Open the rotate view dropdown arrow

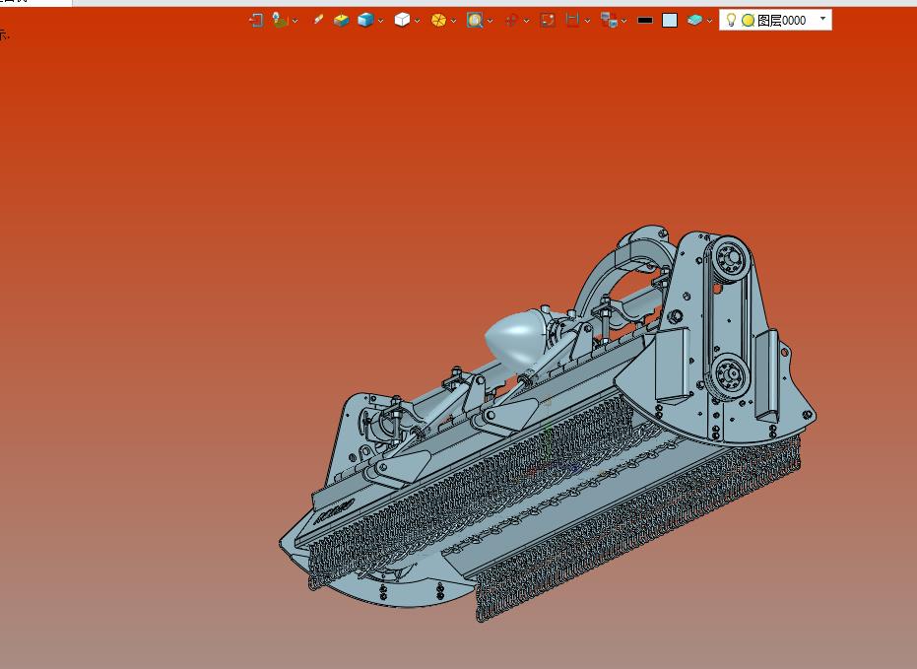(x=527, y=21)
